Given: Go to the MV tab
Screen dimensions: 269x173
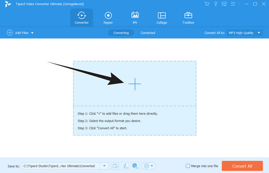Looking at the screenshot, I should 135,18.
